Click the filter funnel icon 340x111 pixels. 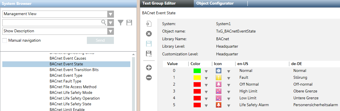(121, 23)
